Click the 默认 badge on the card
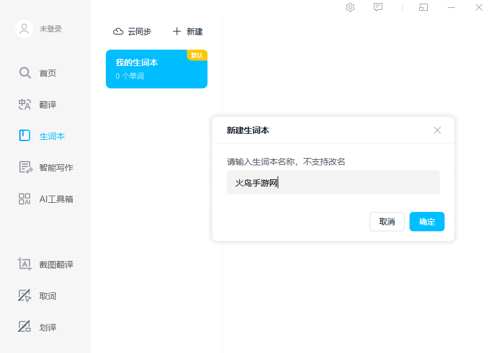 click(197, 55)
